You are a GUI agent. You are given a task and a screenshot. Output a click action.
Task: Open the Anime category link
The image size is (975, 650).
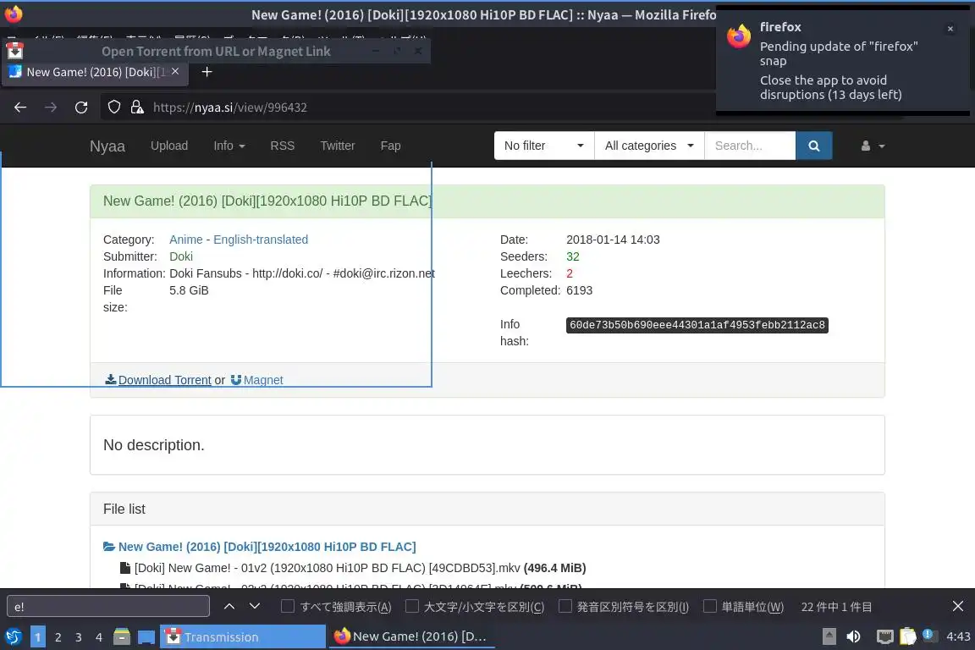tap(186, 240)
